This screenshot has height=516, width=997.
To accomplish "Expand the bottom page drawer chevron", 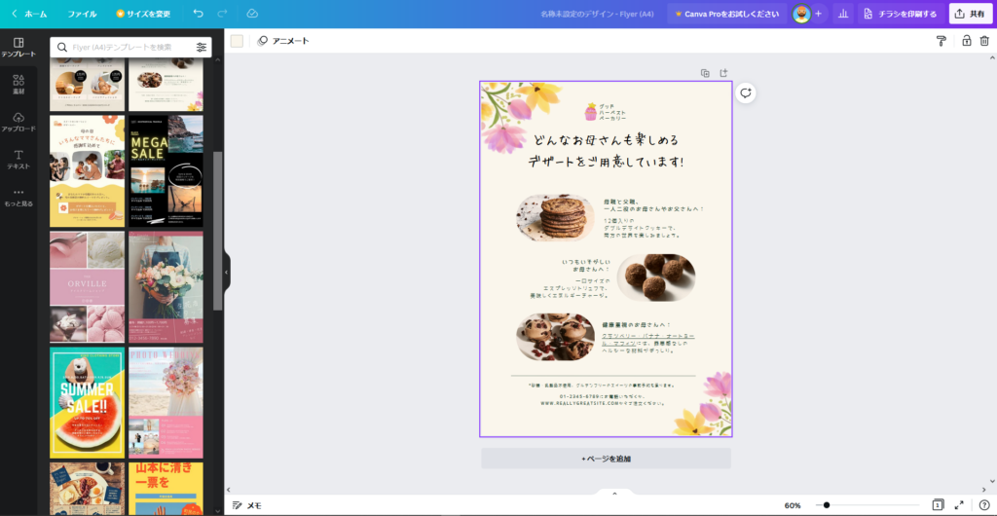I will click(614, 494).
